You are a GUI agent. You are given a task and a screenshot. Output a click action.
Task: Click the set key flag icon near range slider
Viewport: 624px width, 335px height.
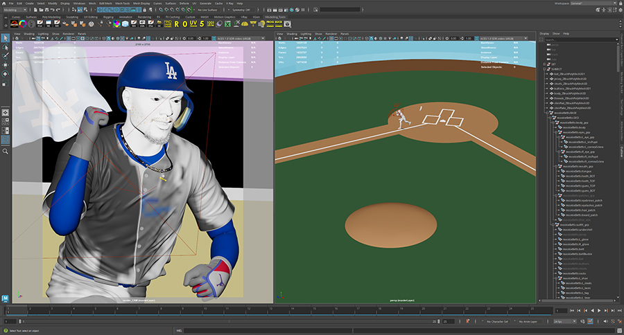tap(467, 321)
